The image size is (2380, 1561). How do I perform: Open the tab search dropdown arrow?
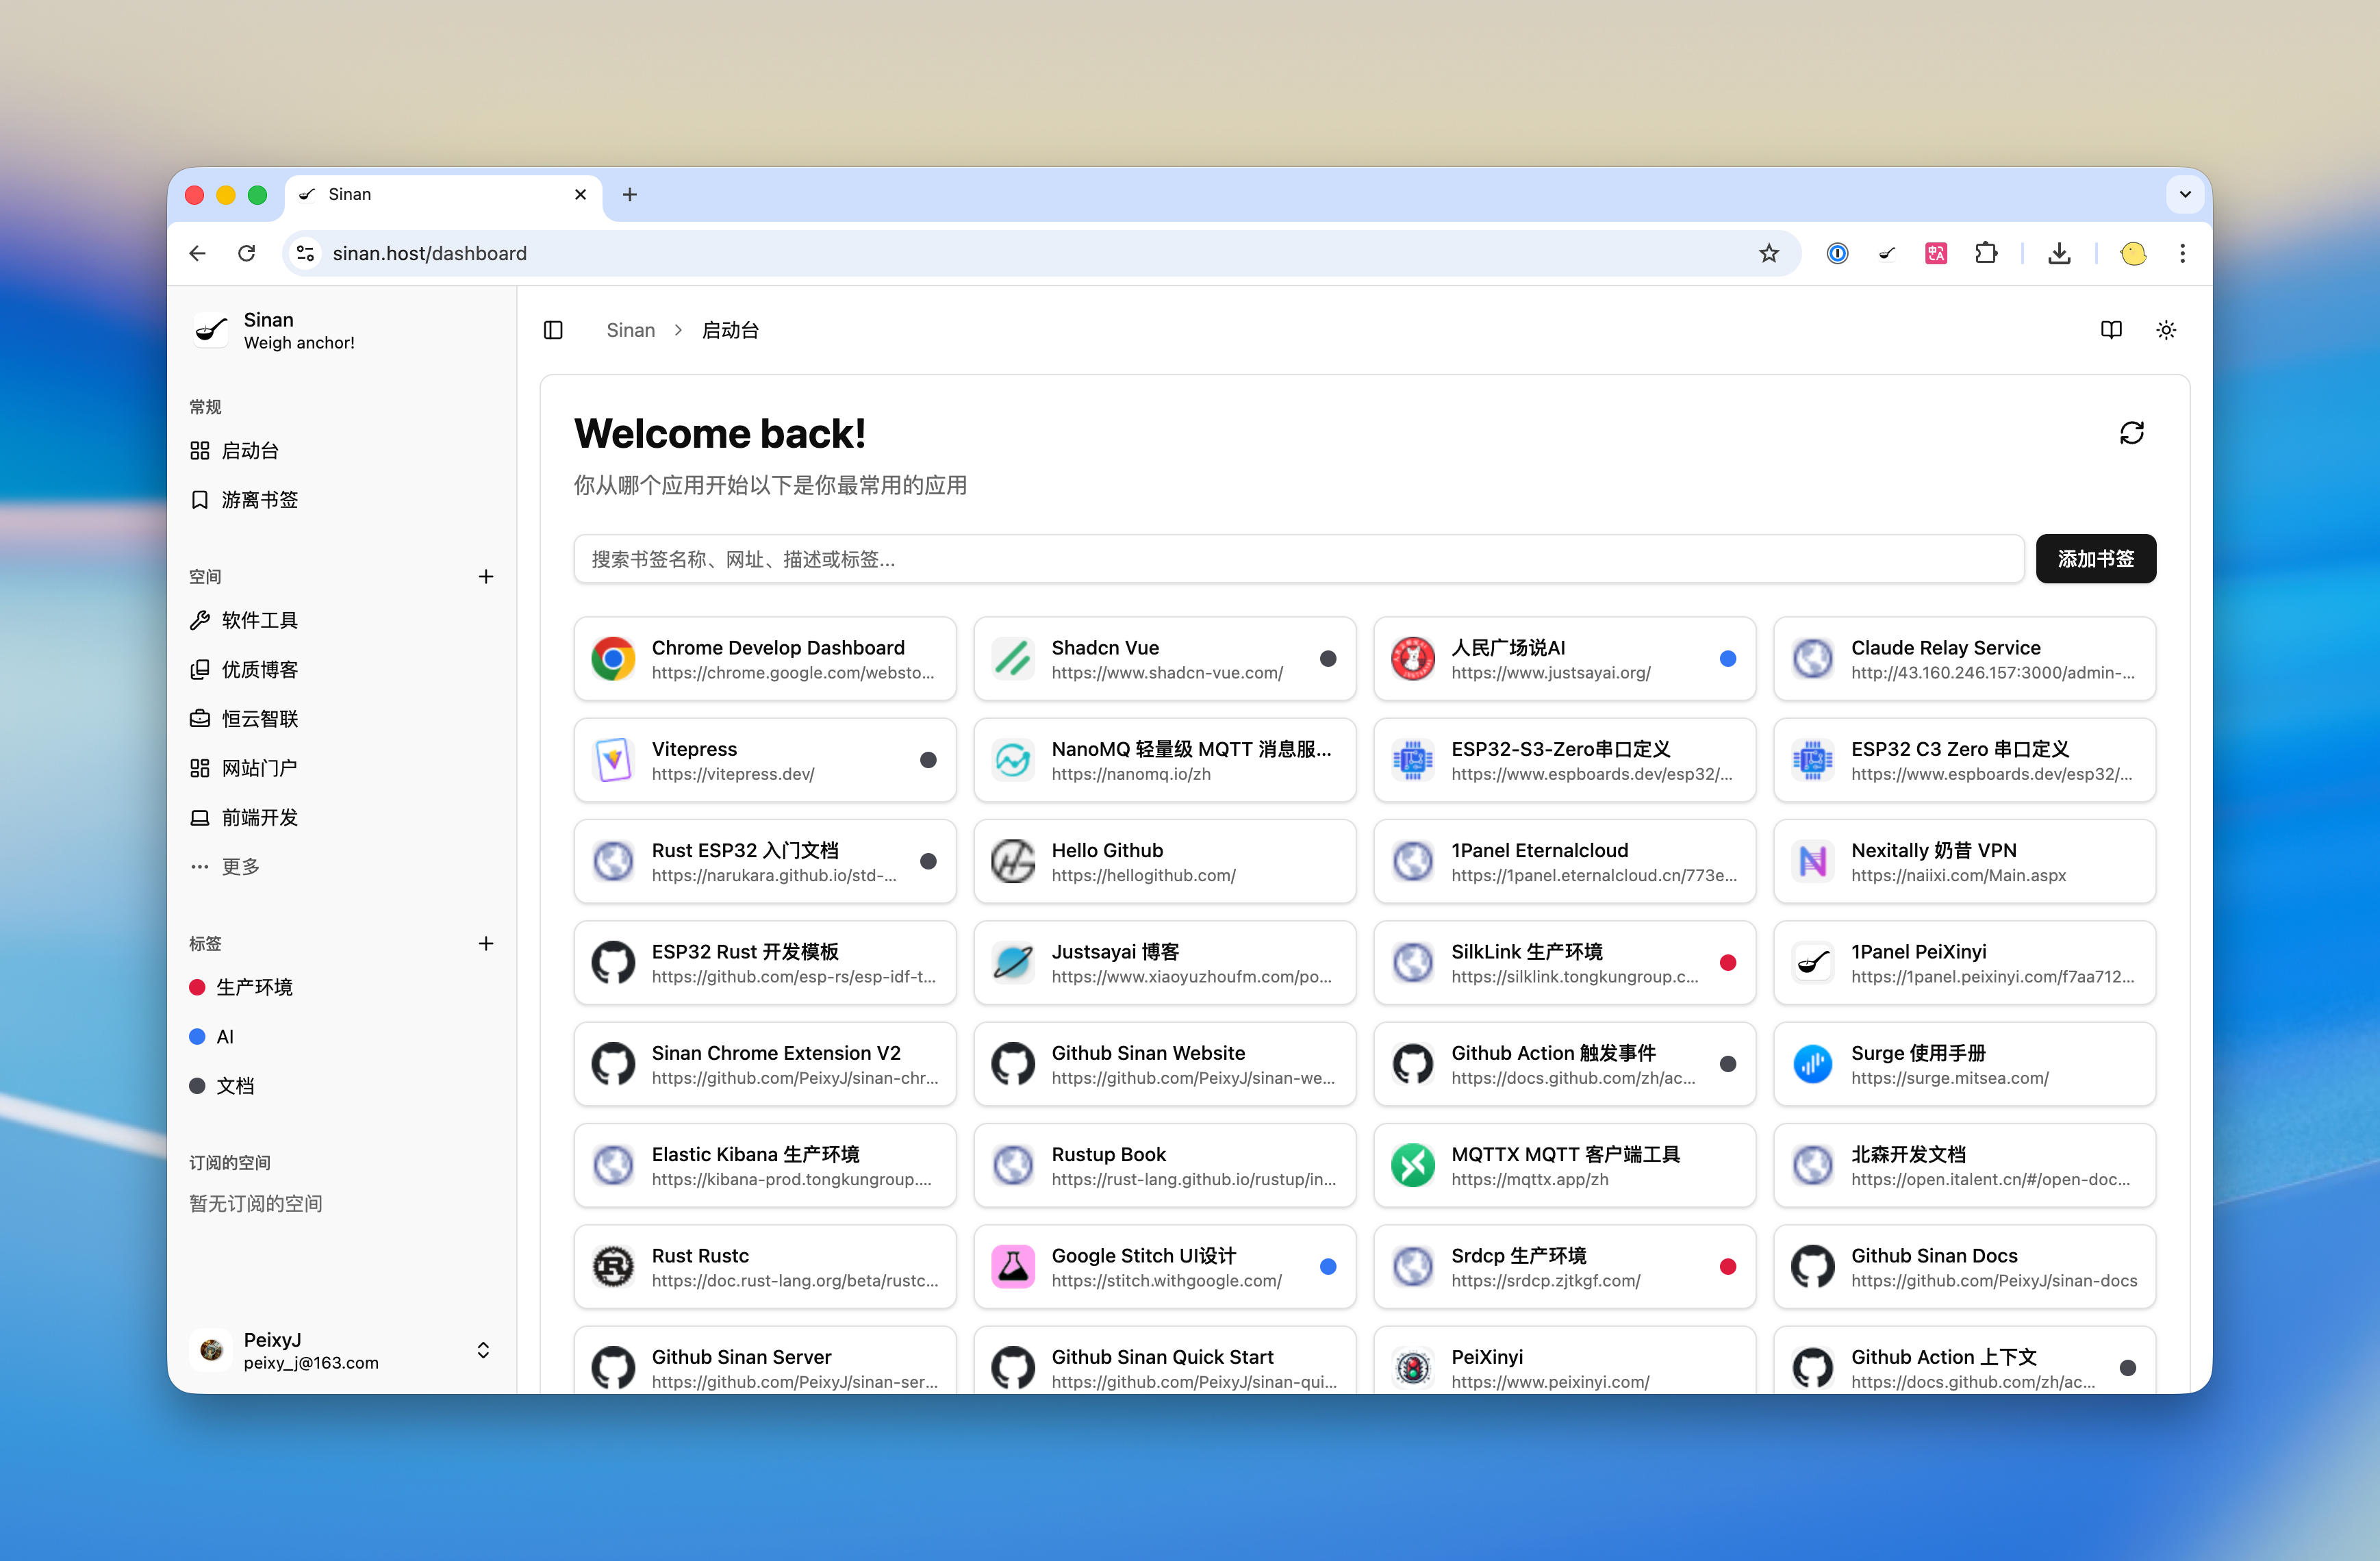pyautogui.click(x=2184, y=194)
